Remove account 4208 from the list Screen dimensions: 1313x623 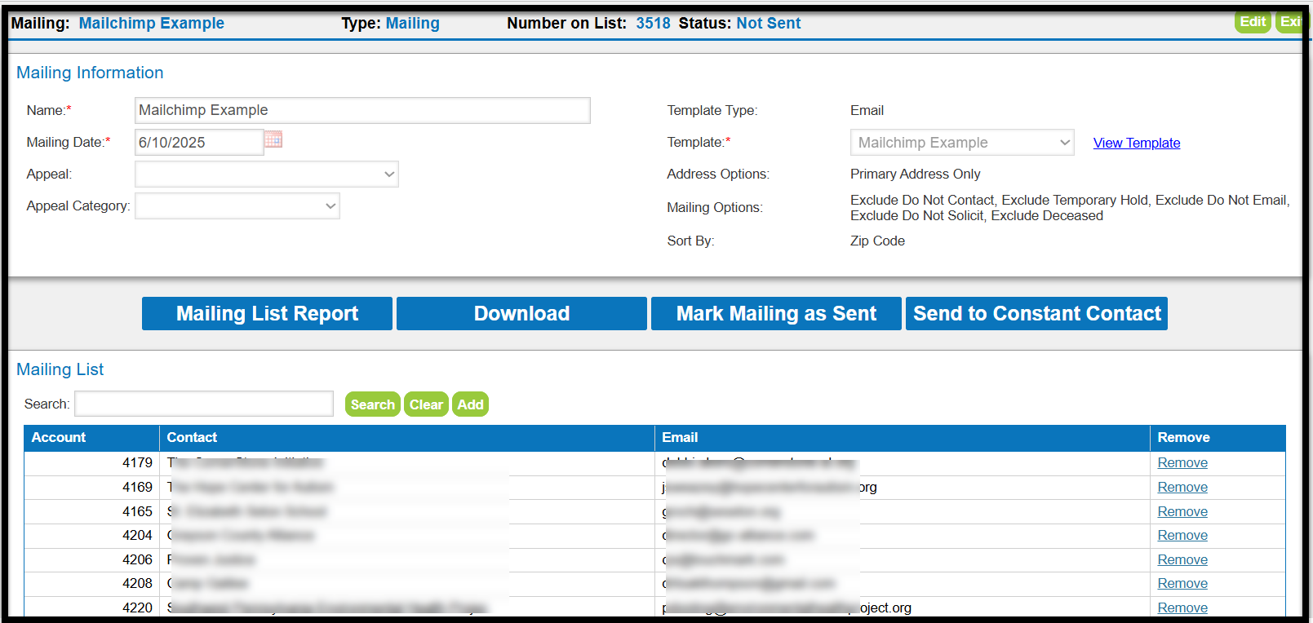(1182, 583)
